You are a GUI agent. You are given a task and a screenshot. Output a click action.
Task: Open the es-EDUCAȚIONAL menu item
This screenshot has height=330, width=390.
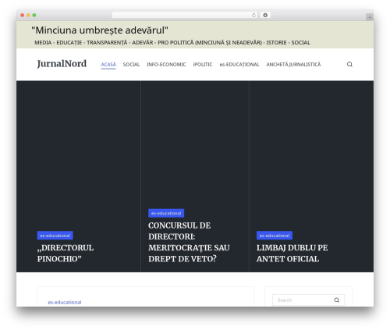tap(239, 65)
